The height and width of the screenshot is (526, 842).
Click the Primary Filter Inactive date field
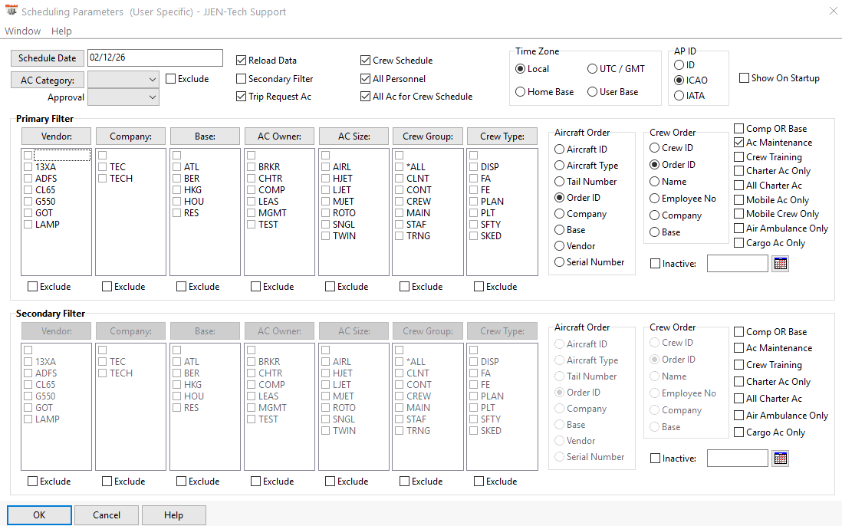pos(737,264)
